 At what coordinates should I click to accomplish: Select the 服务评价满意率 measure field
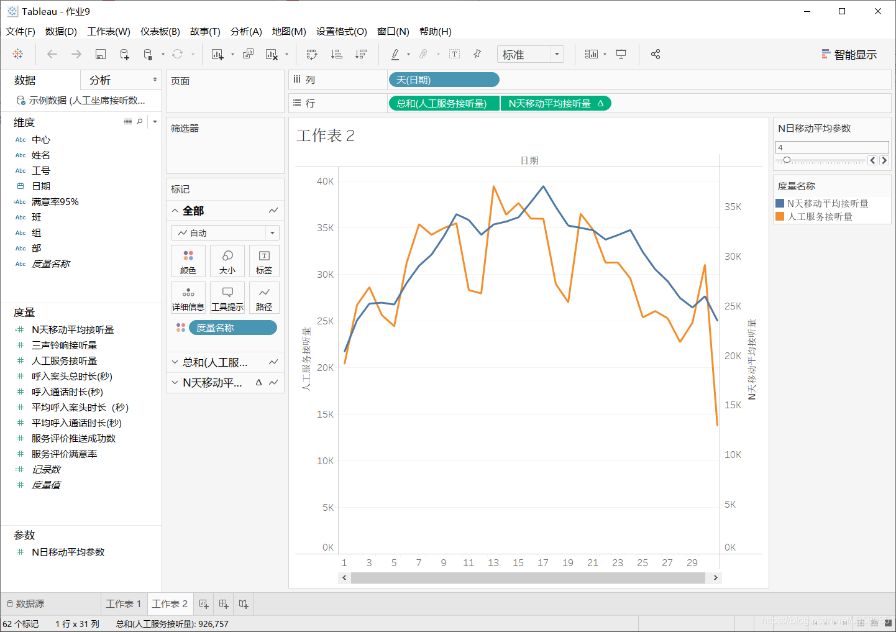pyautogui.click(x=65, y=454)
